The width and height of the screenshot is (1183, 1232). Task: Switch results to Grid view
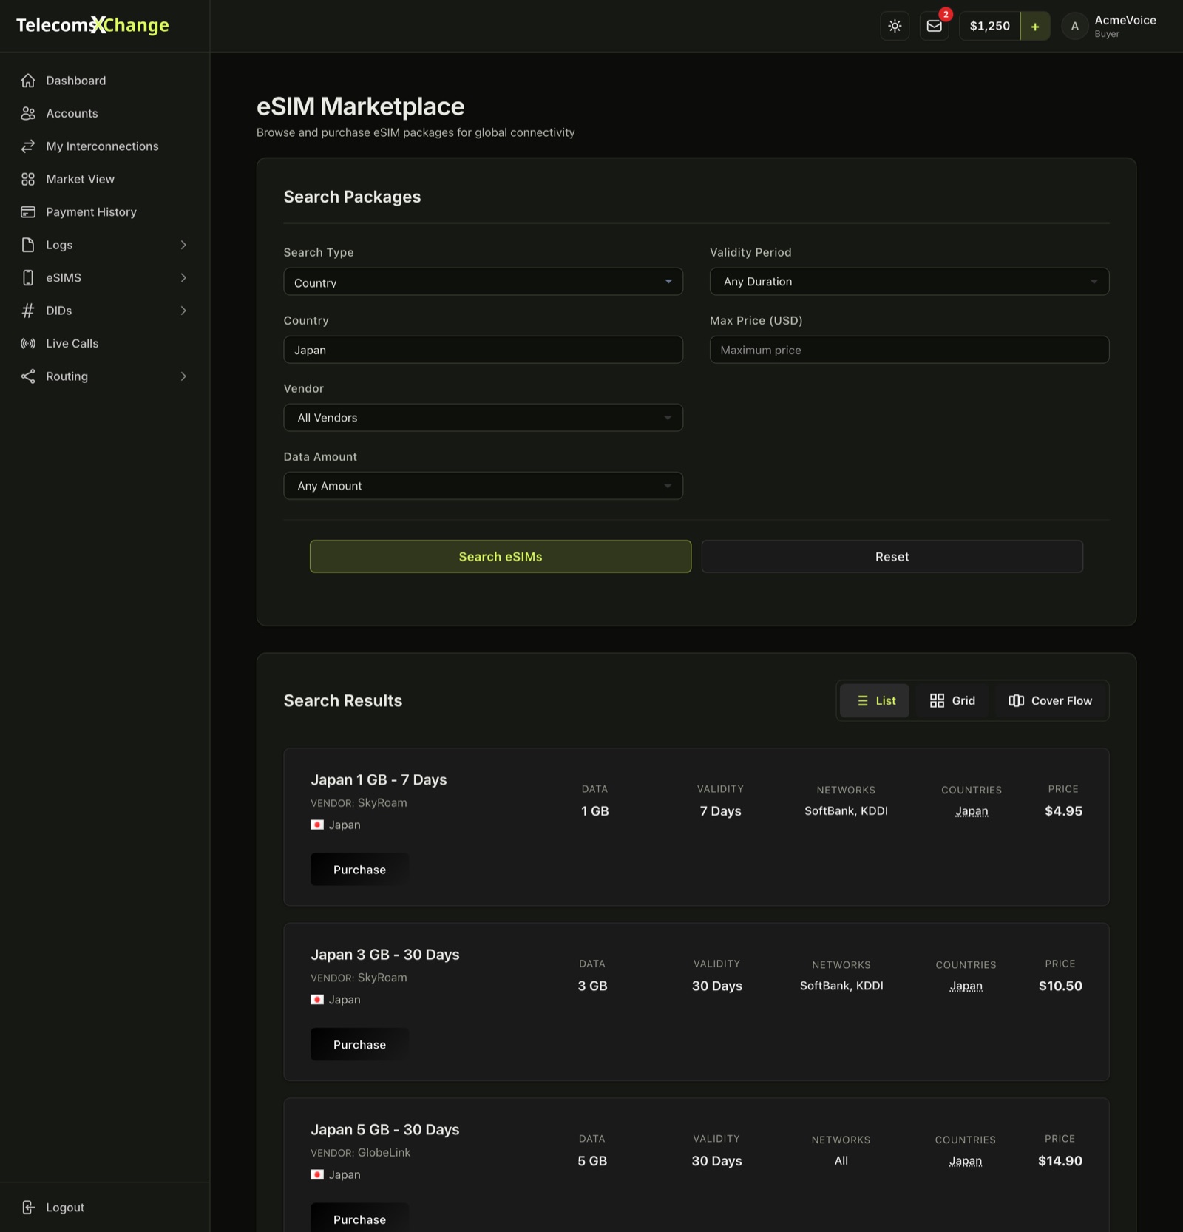[x=952, y=700]
